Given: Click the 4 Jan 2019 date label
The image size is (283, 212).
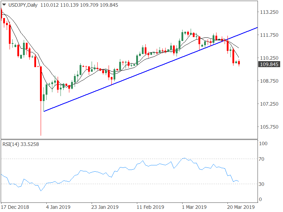Looking at the screenshot, I should click(x=58, y=207).
